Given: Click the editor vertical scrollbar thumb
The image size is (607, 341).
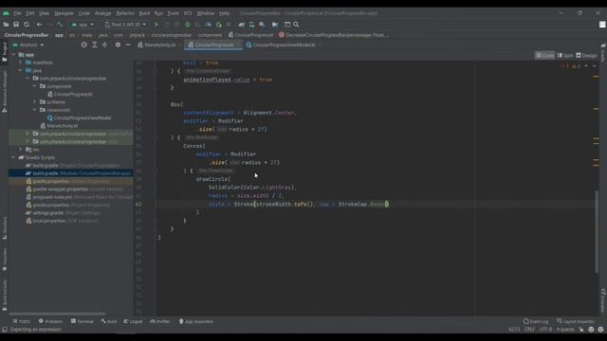Looking at the screenshot, I should pos(597,231).
